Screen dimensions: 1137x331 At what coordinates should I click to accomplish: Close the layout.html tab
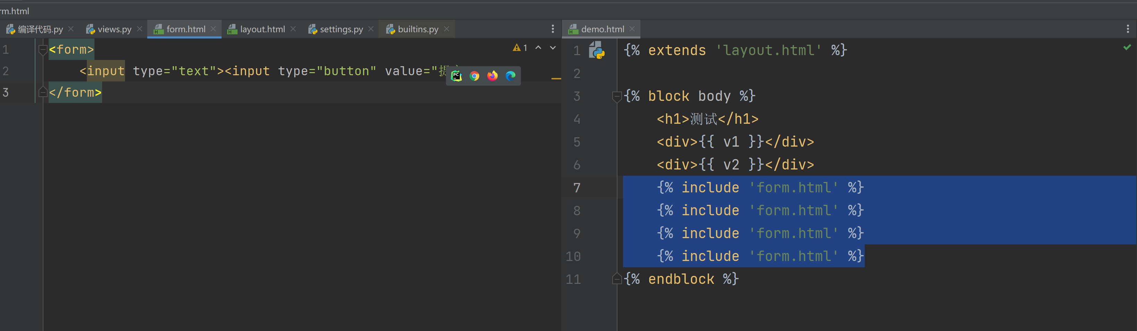[293, 29]
